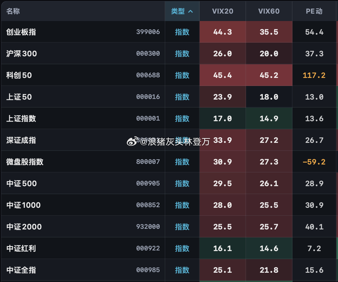This screenshot has width=338, height=282.
Task: Click VIX20 value 26.0
Action: pyautogui.click(x=223, y=53)
